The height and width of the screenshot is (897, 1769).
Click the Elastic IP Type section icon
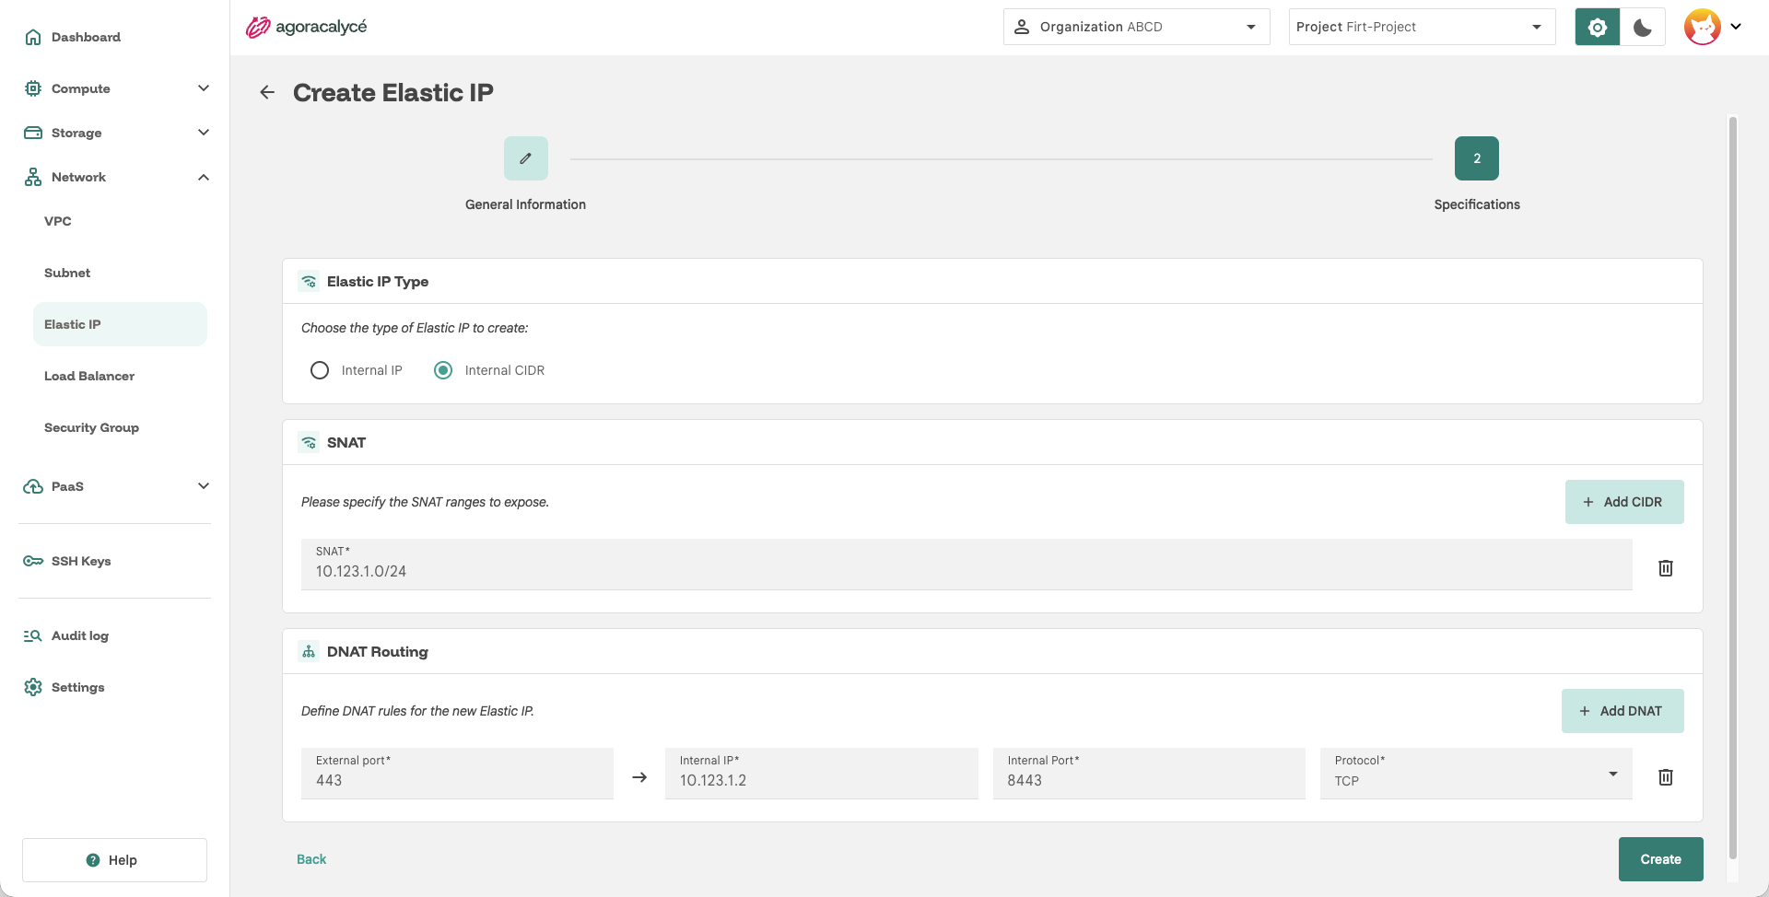tap(309, 282)
